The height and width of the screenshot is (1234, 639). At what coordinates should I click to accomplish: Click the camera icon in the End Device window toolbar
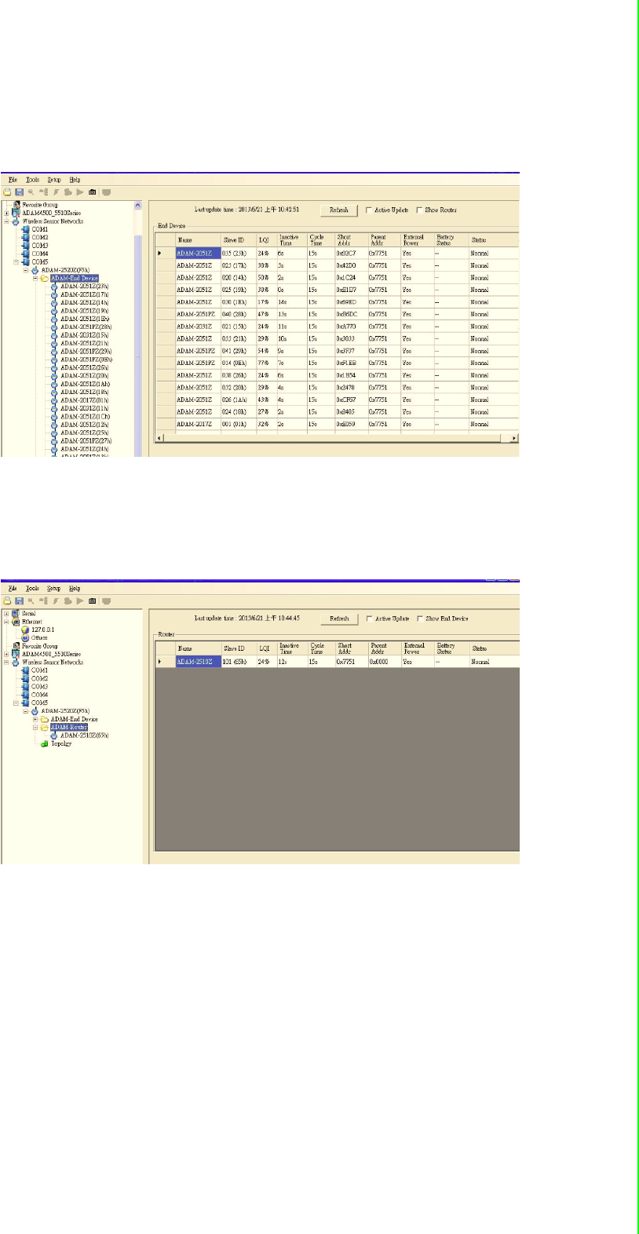93,192
